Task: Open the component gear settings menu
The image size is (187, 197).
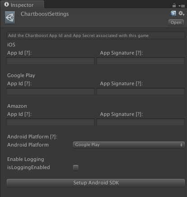Action: (x=181, y=14)
